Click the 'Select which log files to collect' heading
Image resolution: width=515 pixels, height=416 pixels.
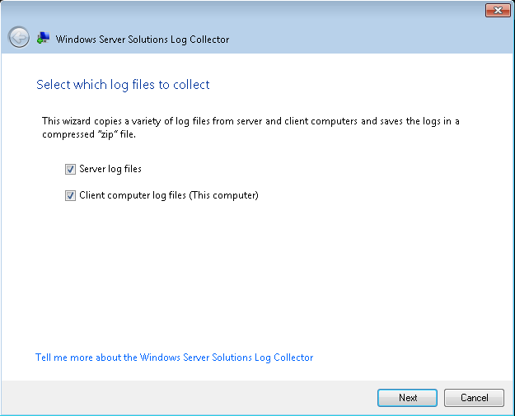coord(124,85)
